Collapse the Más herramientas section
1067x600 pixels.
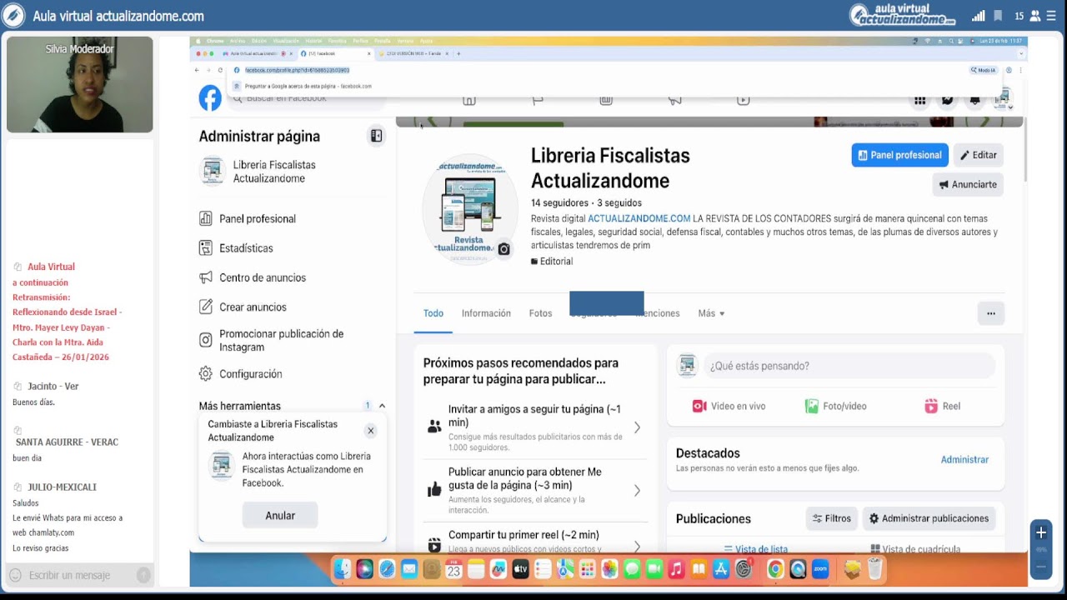click(382, 406)
